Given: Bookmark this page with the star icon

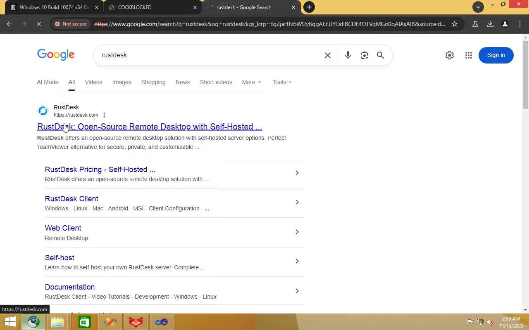Looking at the screenshot, I should click(455, 24).
